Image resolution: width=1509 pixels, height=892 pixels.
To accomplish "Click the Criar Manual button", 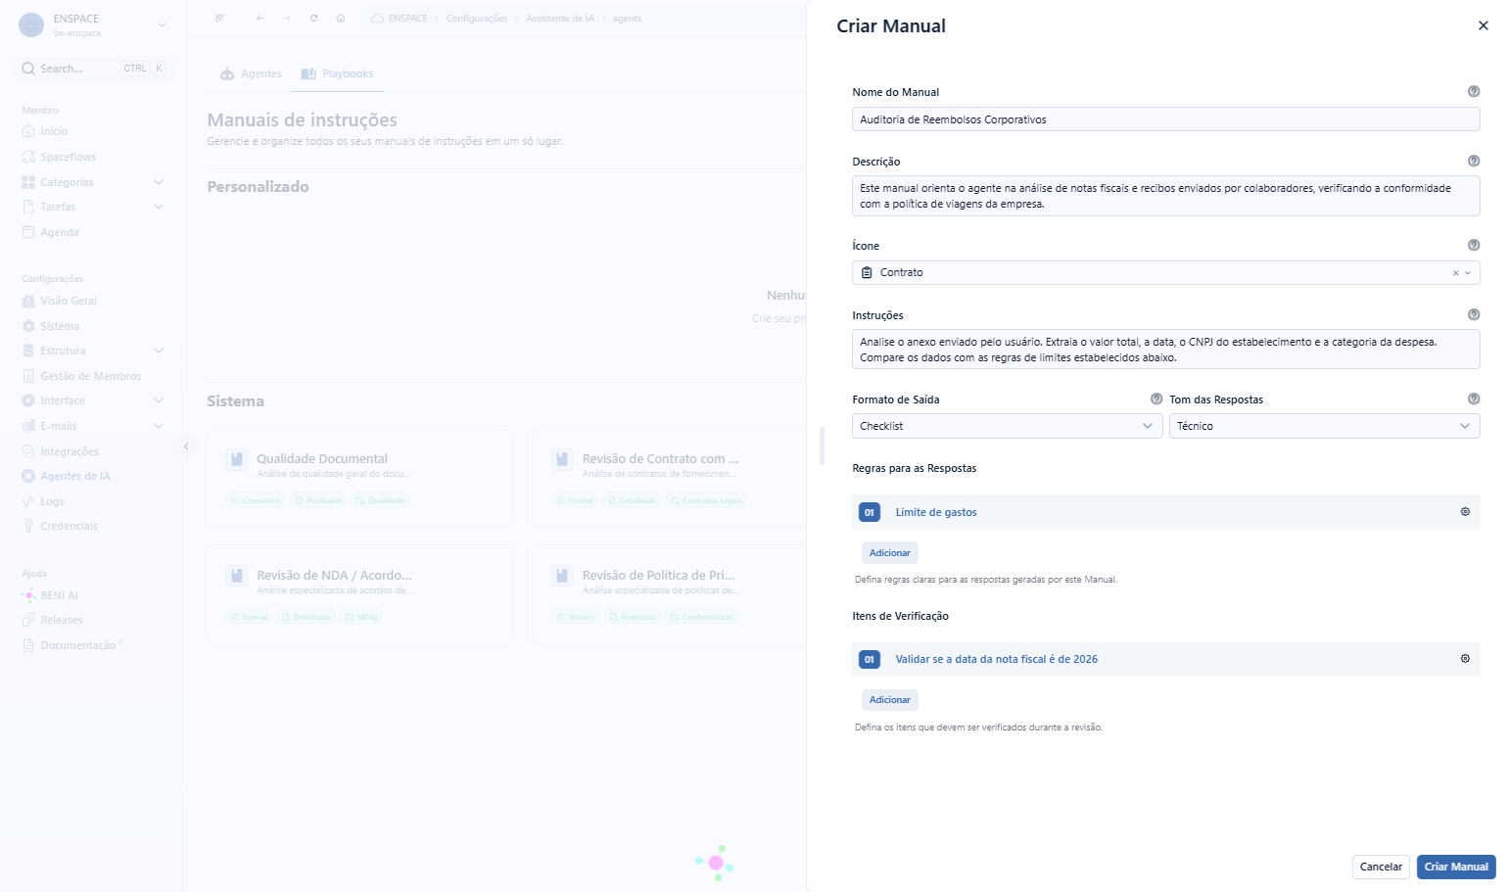I will tap(1456, 867).
